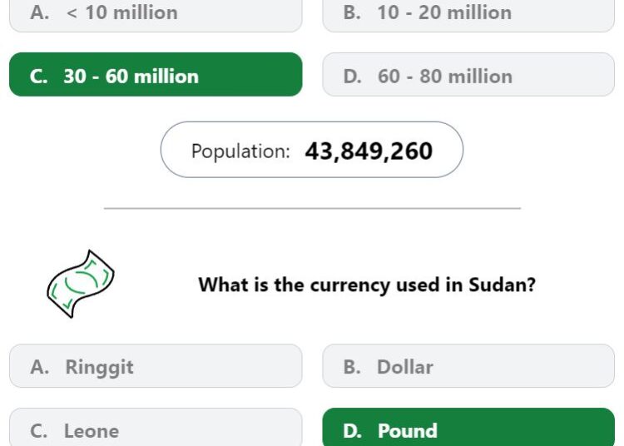Select answer A. < 10 million
This screenshot has width=624, height=446.
[x=156, y=14]
